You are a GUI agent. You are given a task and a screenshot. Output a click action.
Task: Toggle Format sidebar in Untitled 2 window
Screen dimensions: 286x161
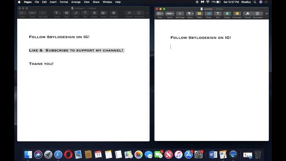129,13
